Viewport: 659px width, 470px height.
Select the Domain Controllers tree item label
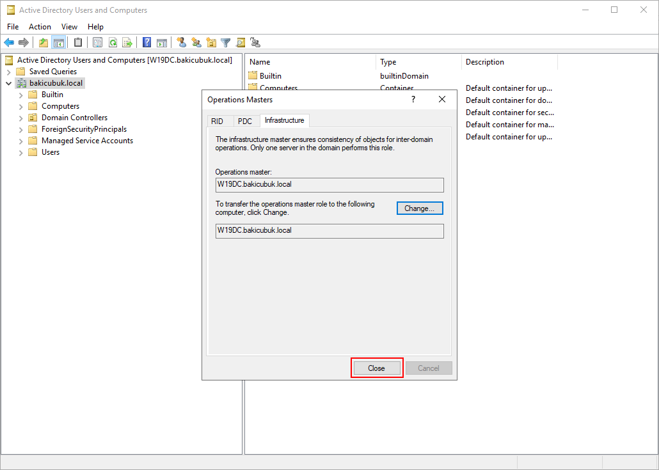coord(74,118)
